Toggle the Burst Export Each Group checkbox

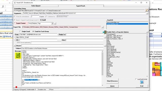(15, 20)
